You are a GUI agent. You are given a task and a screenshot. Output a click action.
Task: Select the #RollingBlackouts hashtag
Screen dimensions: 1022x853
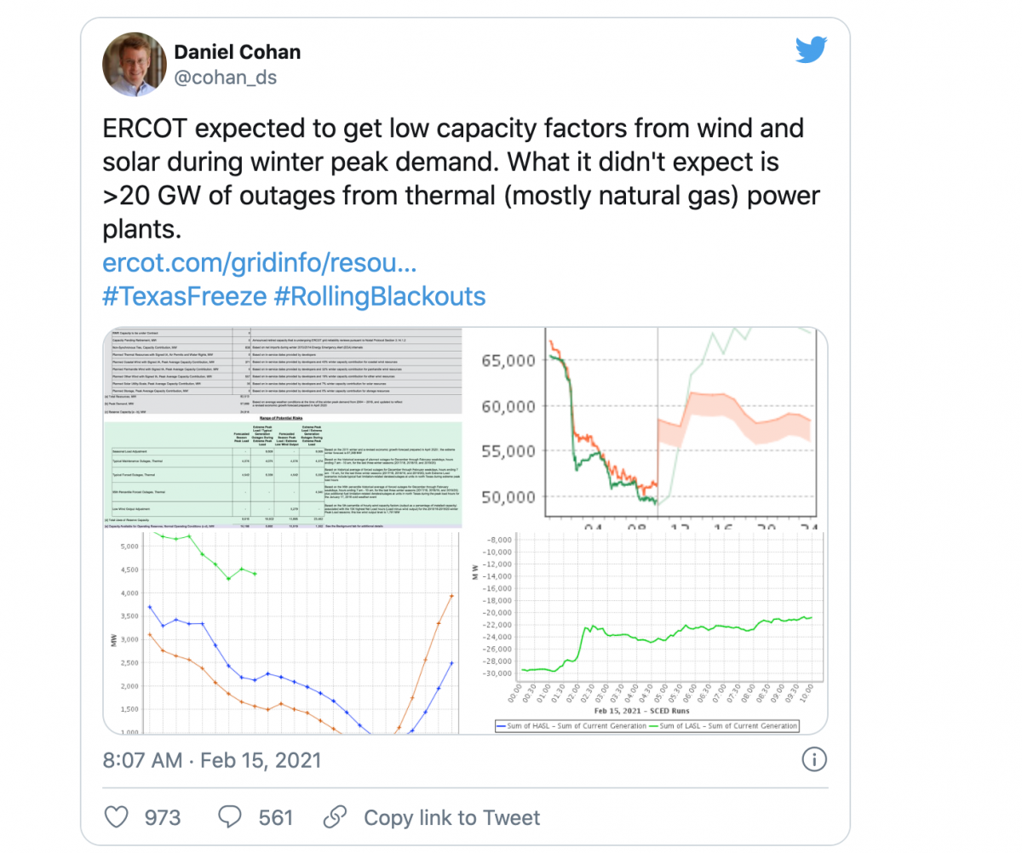click(380, 296)
